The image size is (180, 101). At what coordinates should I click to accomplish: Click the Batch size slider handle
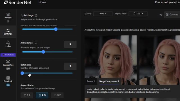pyautogui.click(x=22, y=73)
